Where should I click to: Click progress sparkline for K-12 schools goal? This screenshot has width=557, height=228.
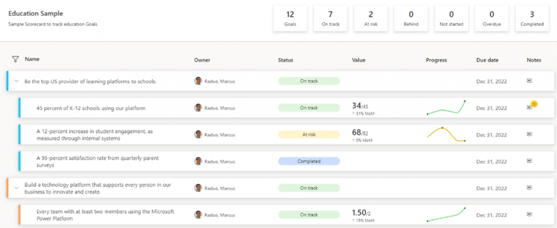(x=447, y=107)
